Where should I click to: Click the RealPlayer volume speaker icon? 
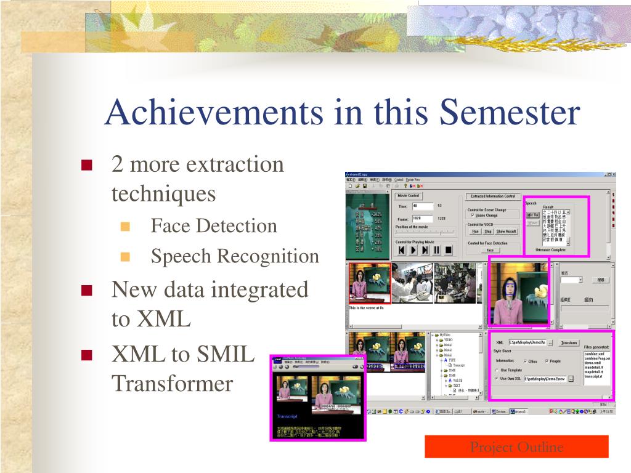coord(356,367)
